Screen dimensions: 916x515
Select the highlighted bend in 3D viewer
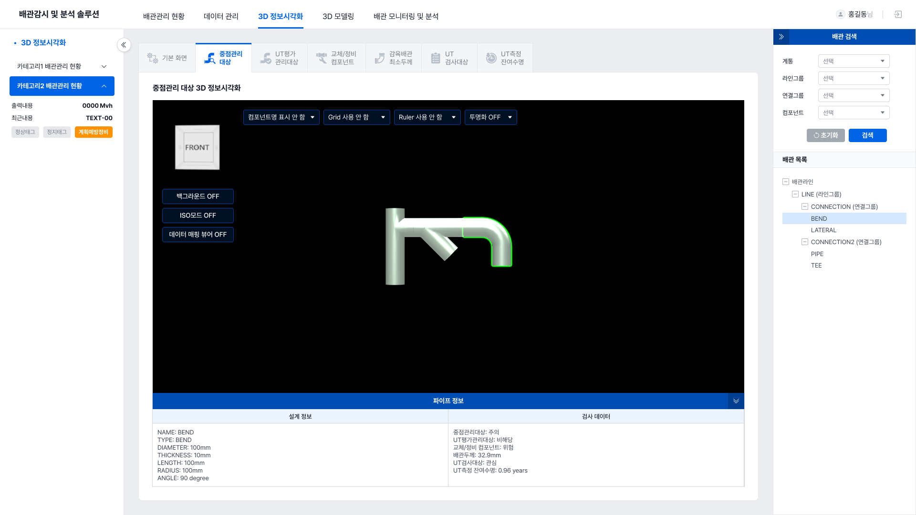tap(496, 234)
